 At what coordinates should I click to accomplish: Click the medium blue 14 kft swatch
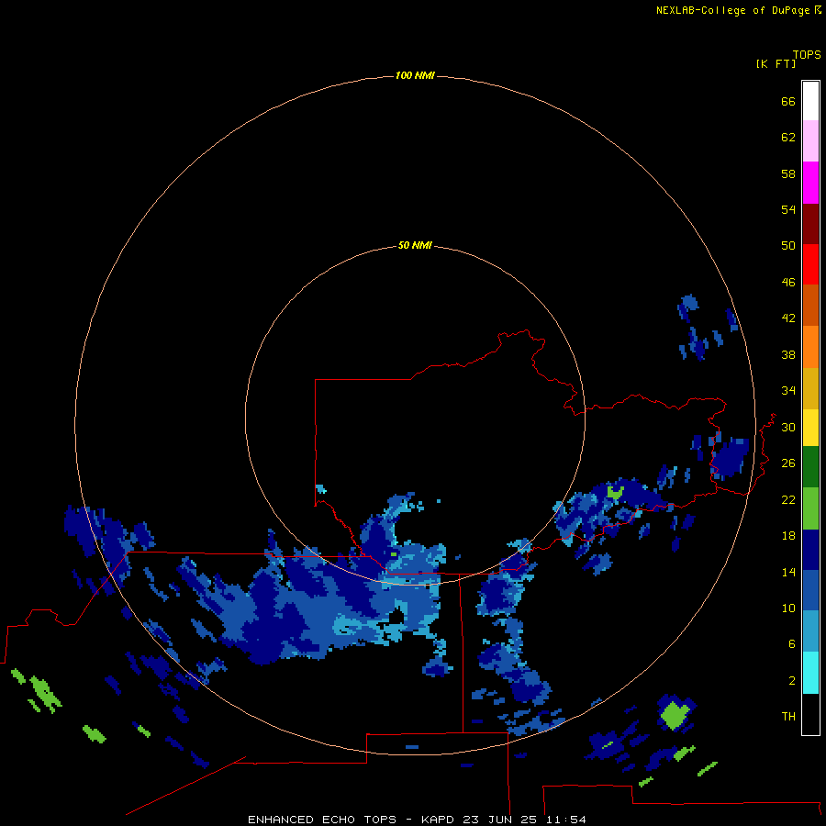(810, 590)
